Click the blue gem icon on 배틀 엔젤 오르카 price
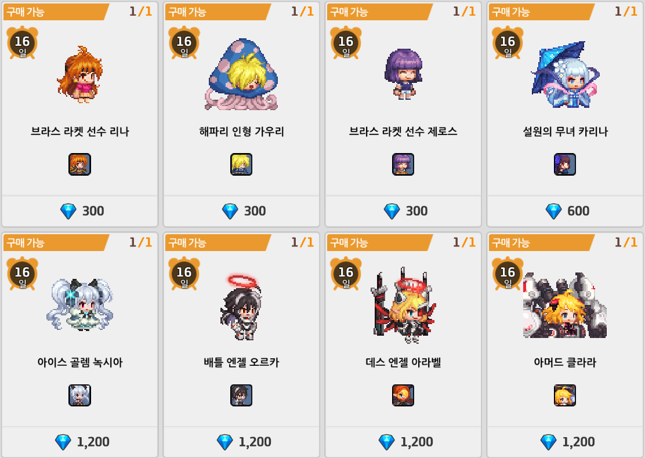 pyautogui.click(x=224, y=442)
